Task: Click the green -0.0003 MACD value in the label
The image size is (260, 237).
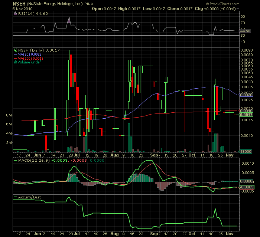Action: [59, 161]
